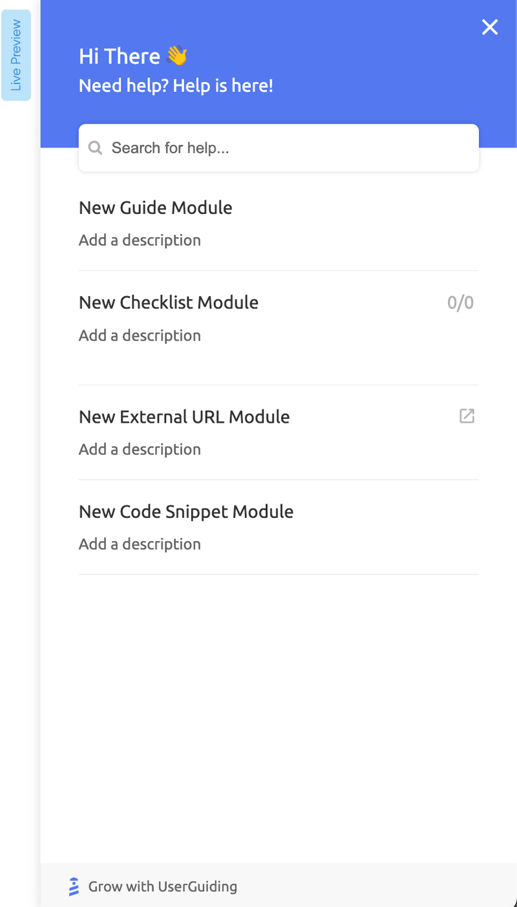Screen dimensions: 517x907
Task: Click the close X icon on blue header
Action: pyautogui.click(x=490, y=27)
